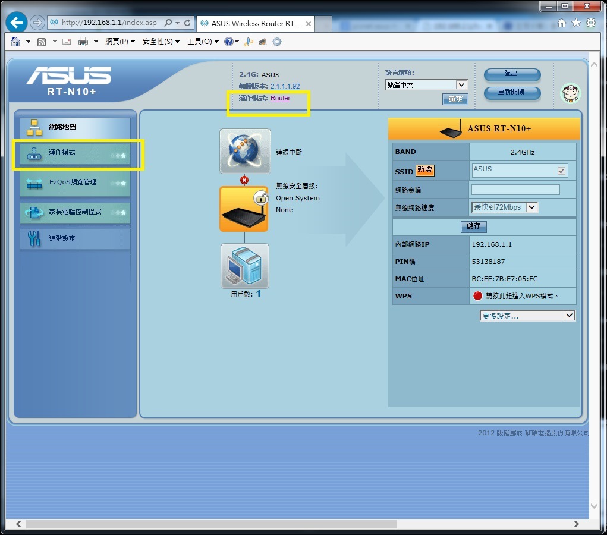Expand the Home icon dropdown arrow
This screenshot has width=607, height=535.
[x=28, y=42]
